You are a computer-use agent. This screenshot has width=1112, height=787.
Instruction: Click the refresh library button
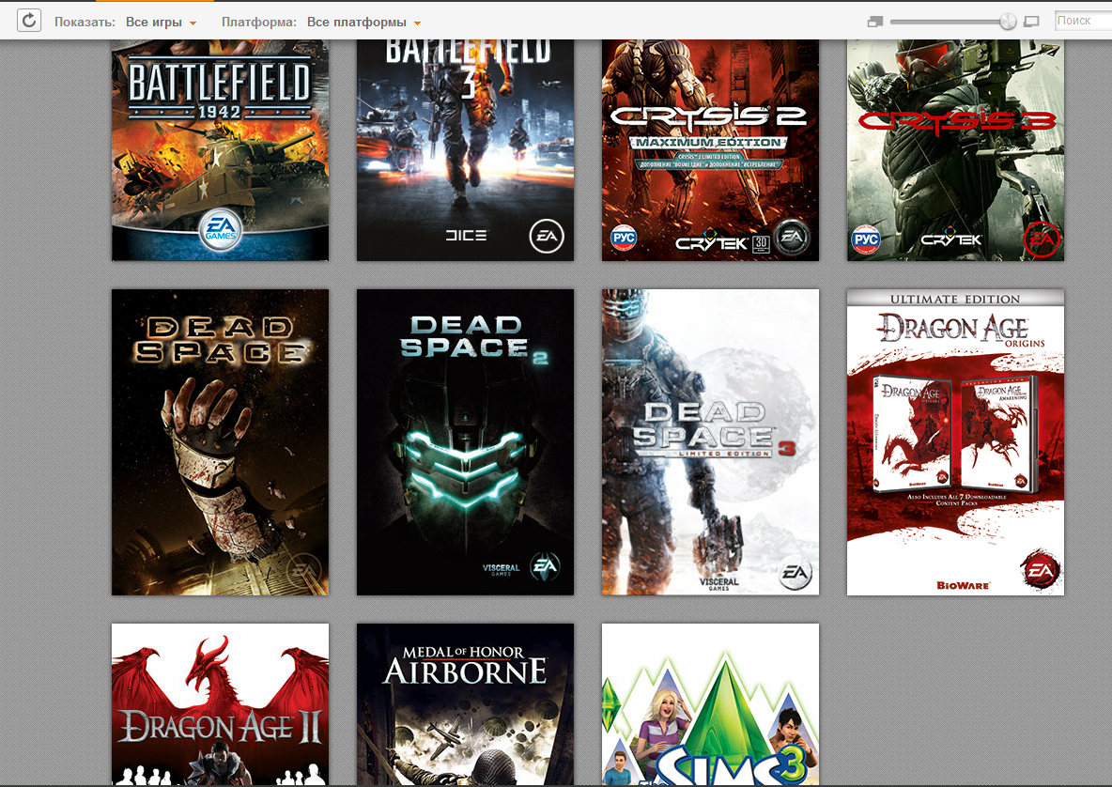29,20
